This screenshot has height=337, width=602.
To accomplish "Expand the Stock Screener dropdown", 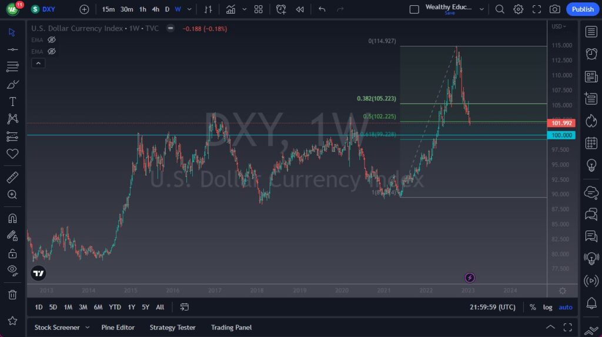I will (x=87, y=328).
